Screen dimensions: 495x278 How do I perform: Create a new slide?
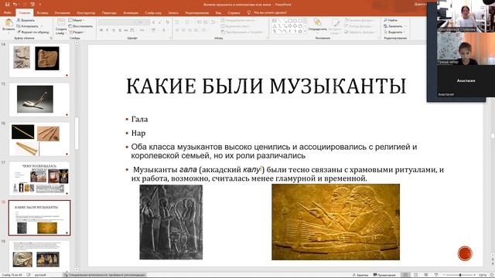61,25
